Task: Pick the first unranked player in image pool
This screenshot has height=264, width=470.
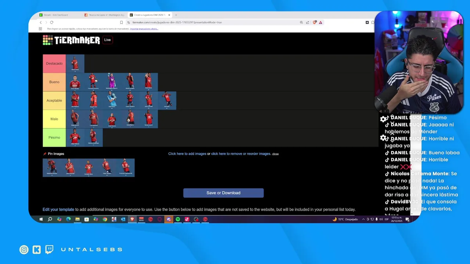Action: (52, 168)
